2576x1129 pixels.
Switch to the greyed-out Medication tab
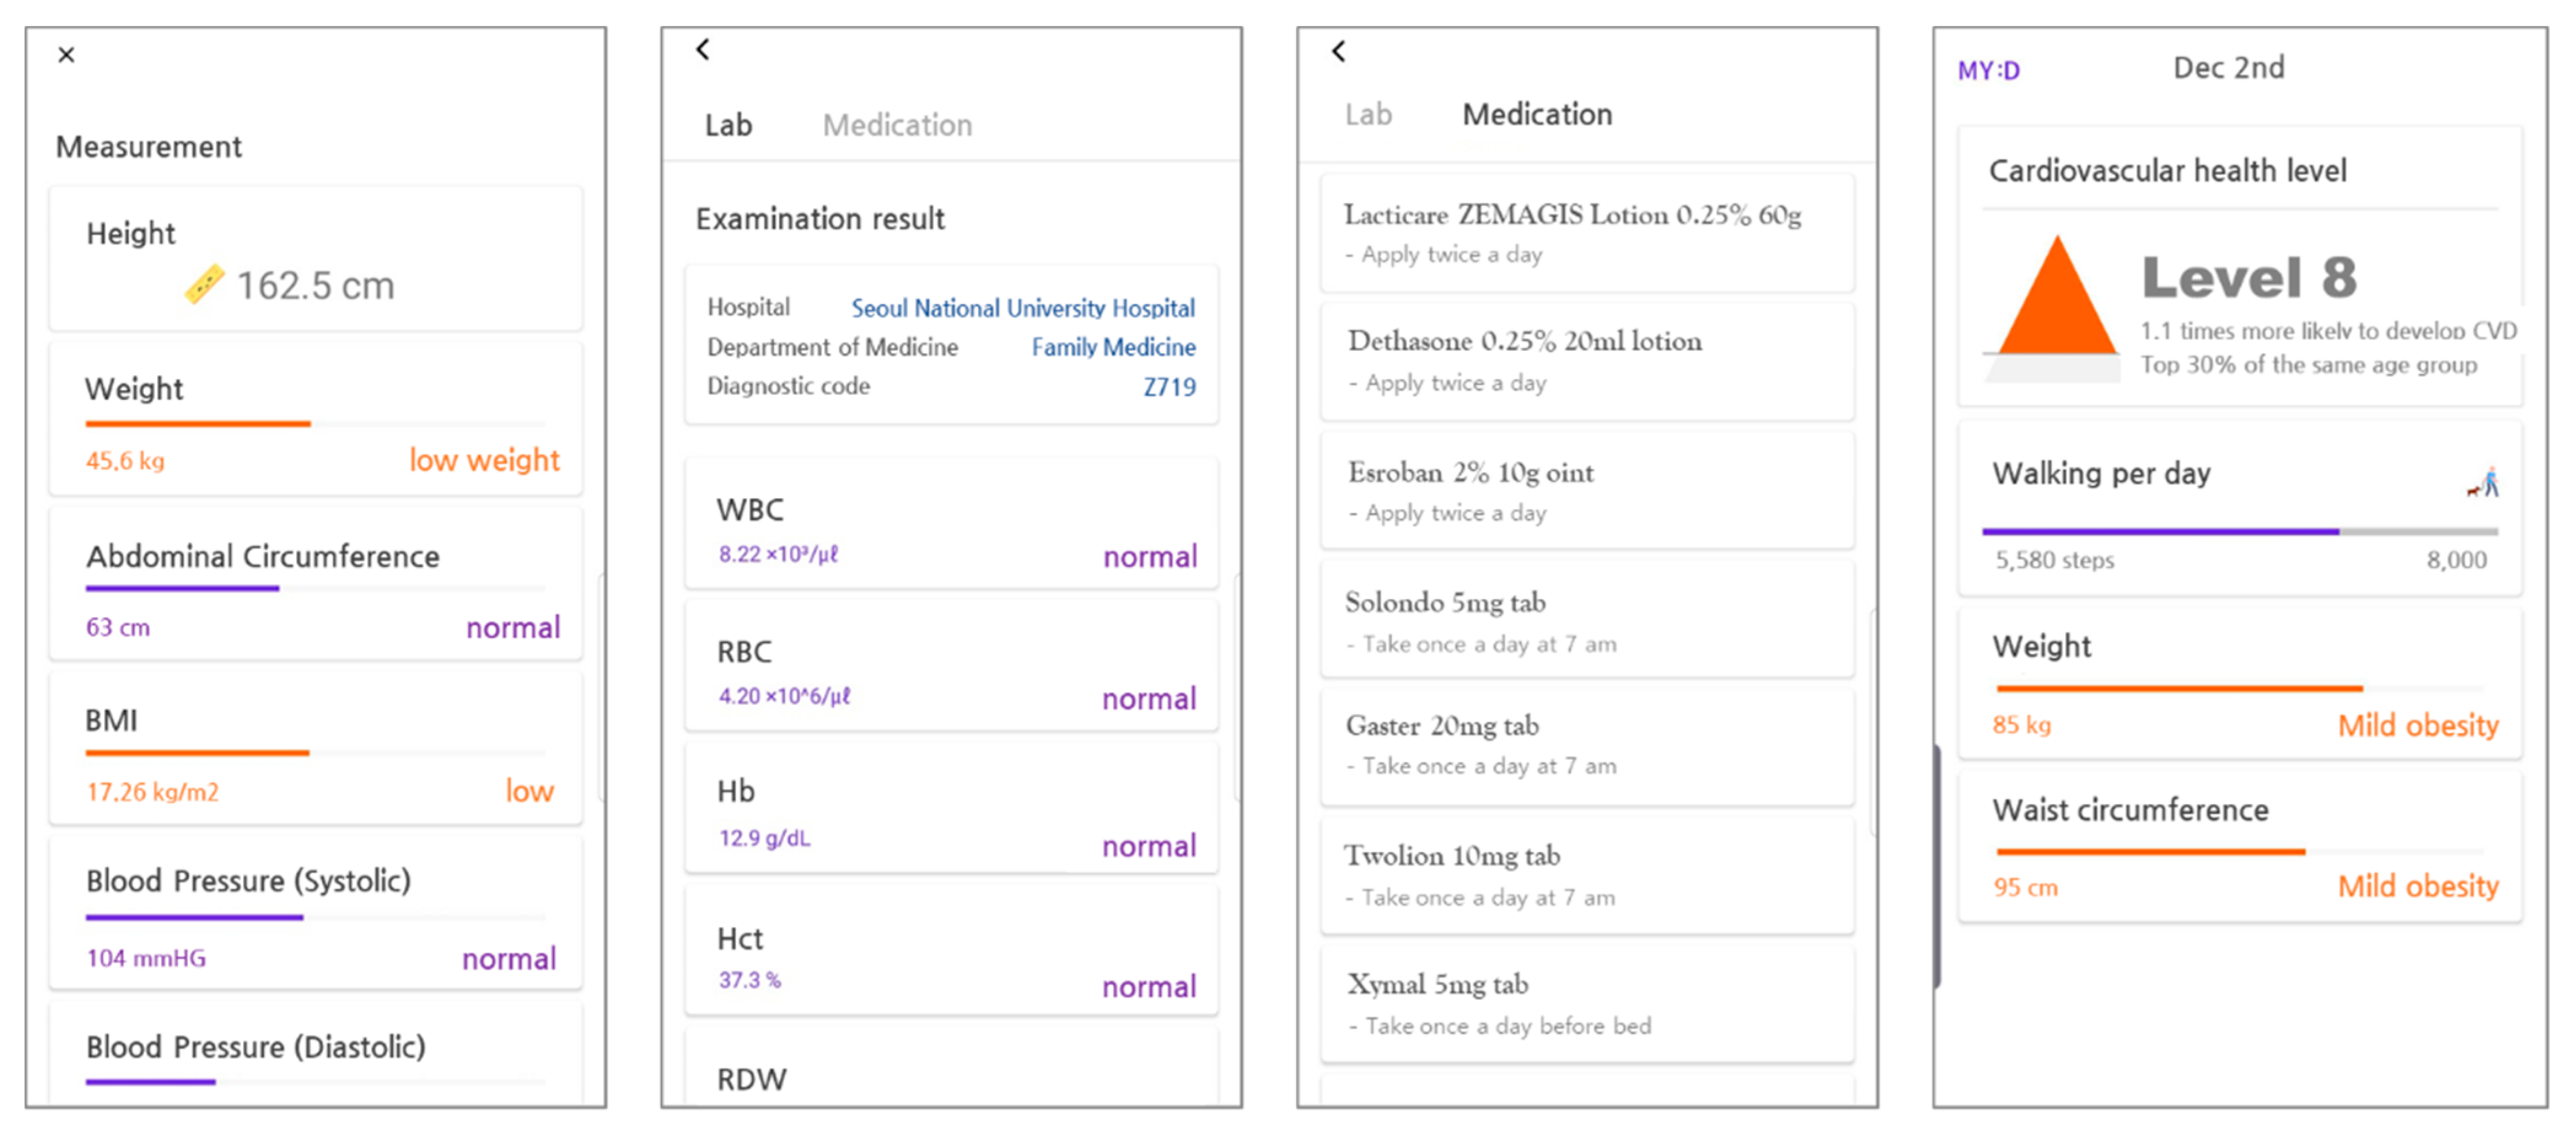[896, 125]
